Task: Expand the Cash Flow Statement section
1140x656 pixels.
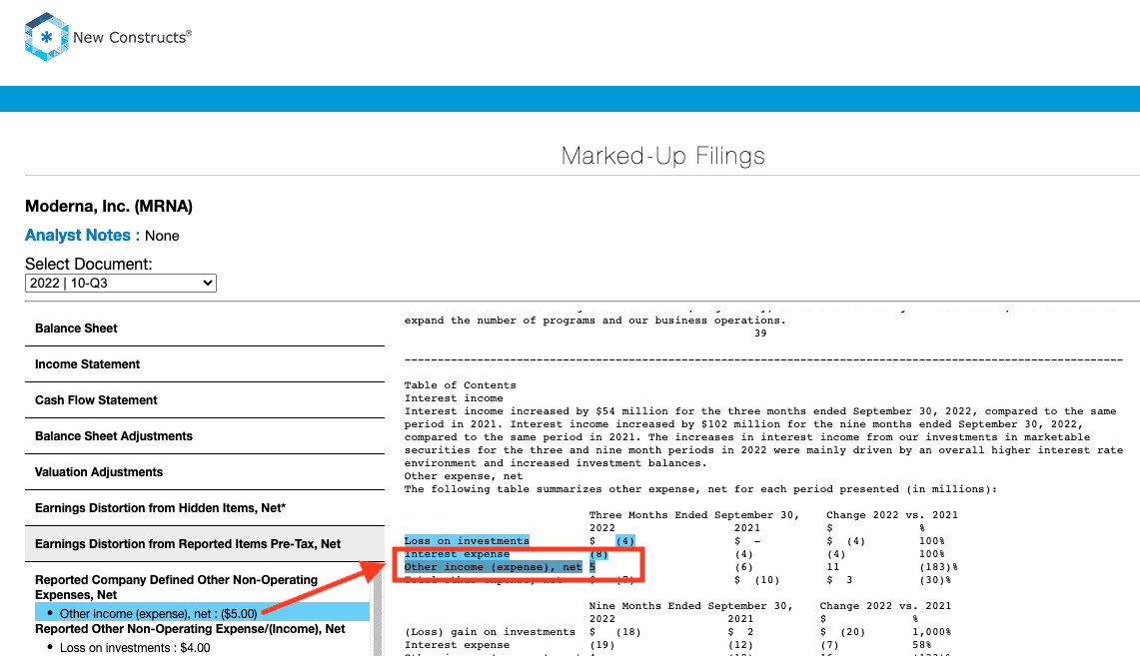Action: click(204, 400)
